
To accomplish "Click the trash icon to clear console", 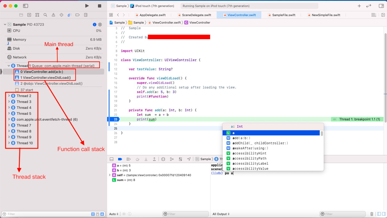I will [372, 214].
